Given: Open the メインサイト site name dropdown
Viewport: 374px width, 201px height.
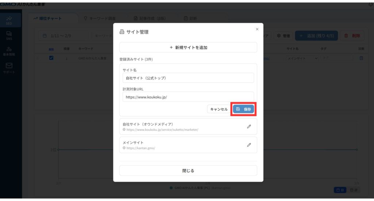Looking at the screenshot, I should [302, 58].
